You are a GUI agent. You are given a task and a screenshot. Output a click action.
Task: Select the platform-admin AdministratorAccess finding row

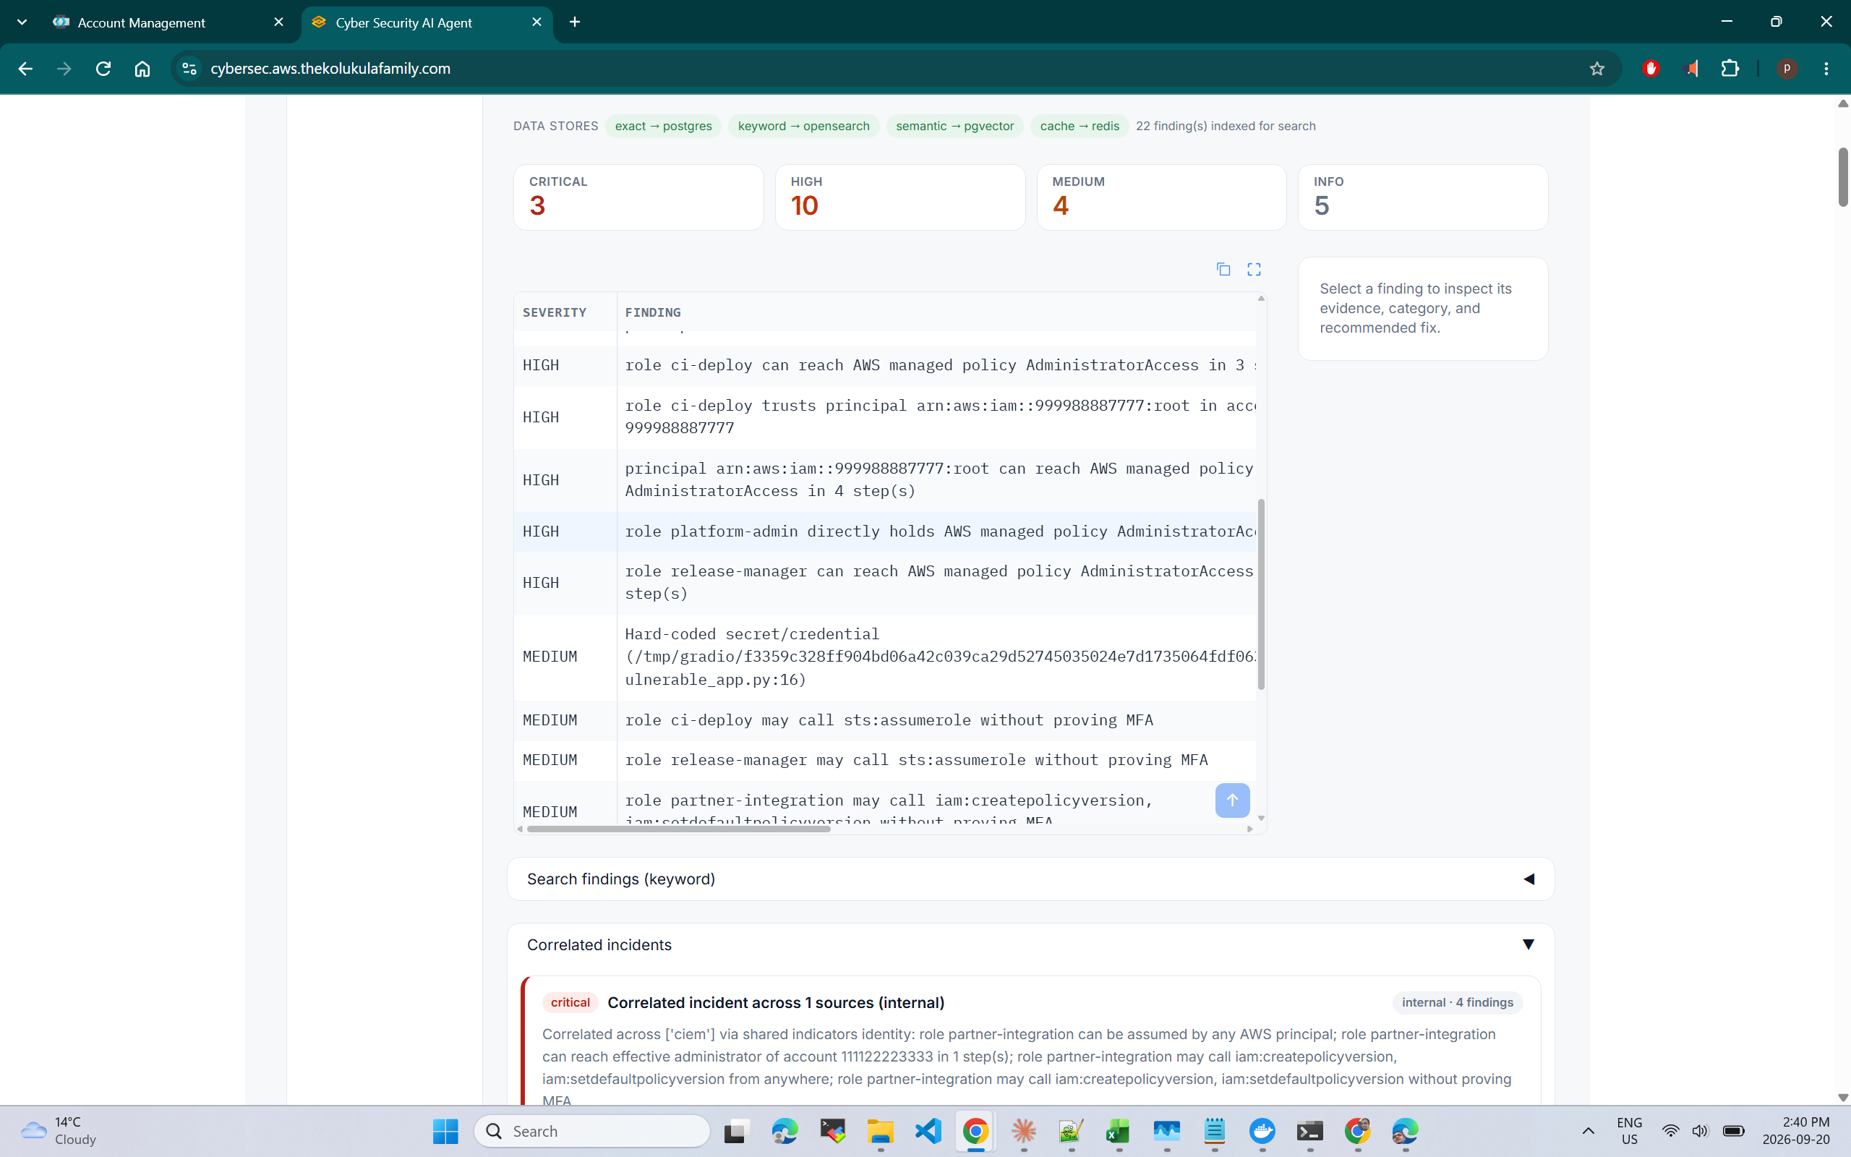(885, 531)
